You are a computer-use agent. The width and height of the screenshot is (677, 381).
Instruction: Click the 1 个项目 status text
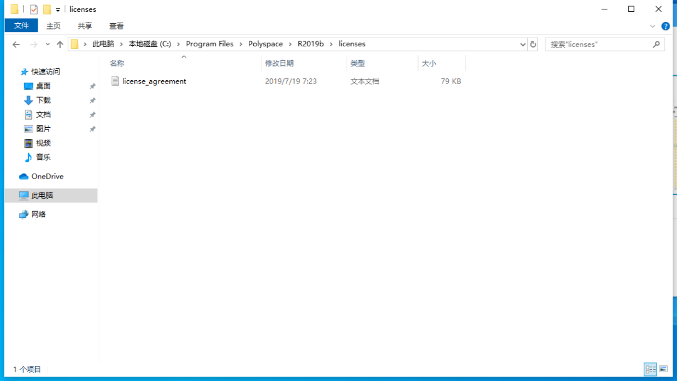pyautogui.click(x=27, y=369)
